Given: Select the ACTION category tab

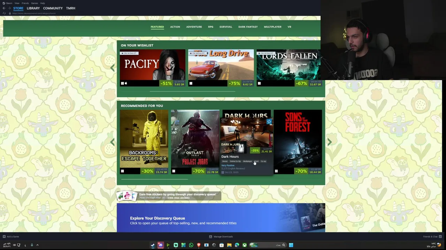Looking at the screenshot, I should click(175, 27).
